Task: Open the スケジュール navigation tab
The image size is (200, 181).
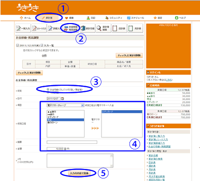Action: click(x=135, y=18)
